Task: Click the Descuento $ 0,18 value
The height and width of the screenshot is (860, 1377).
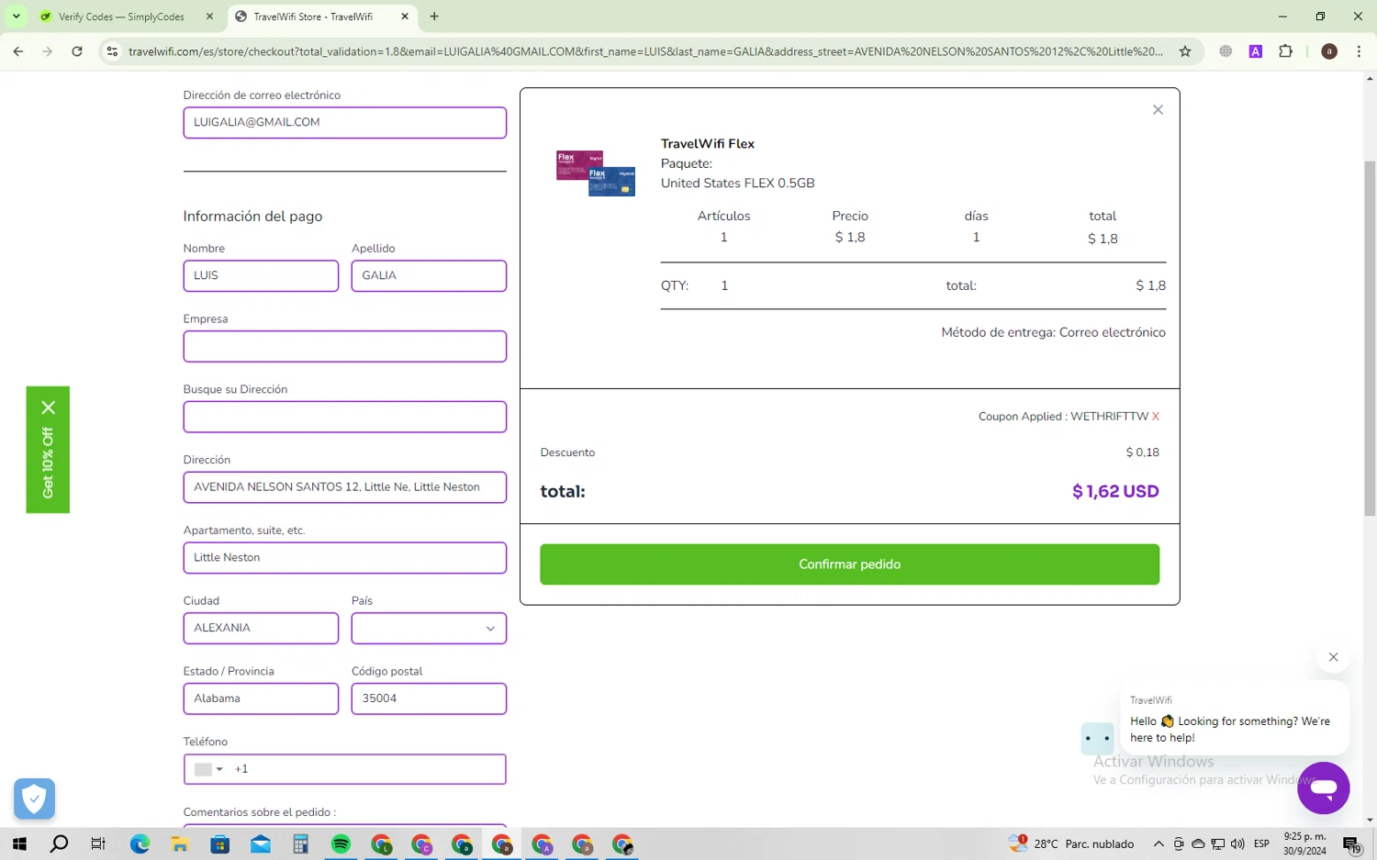Action: click(x=1142, y=452)
